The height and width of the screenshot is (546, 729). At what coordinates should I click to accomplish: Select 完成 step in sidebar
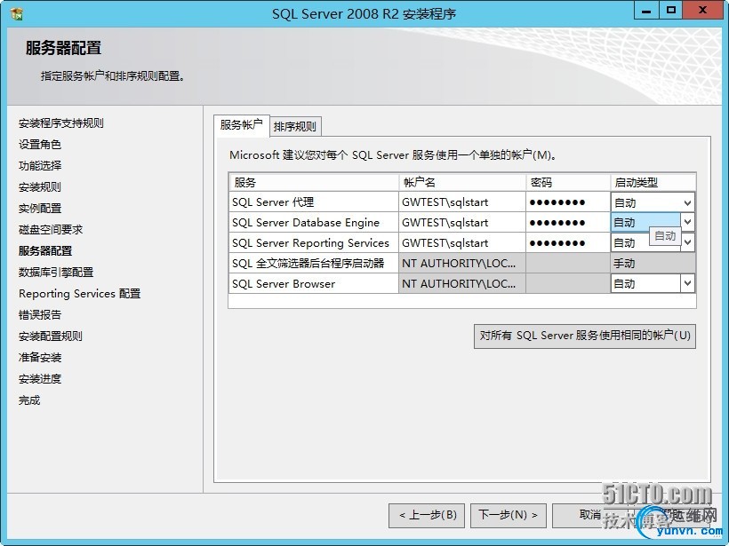[29, 400]
